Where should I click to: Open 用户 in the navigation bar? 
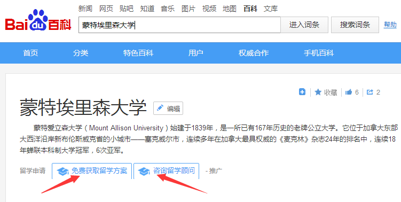tap(196, 53)
